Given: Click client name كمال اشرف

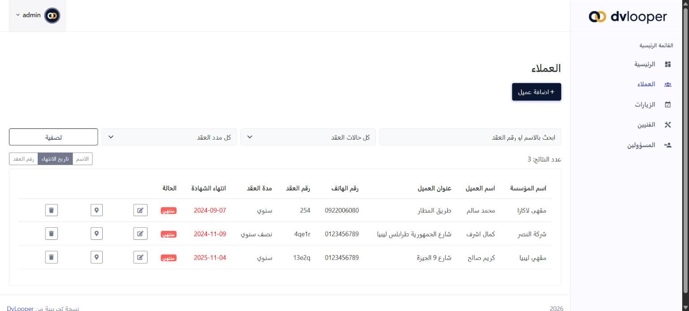Looking at the screenshot, I should point(480,234).
